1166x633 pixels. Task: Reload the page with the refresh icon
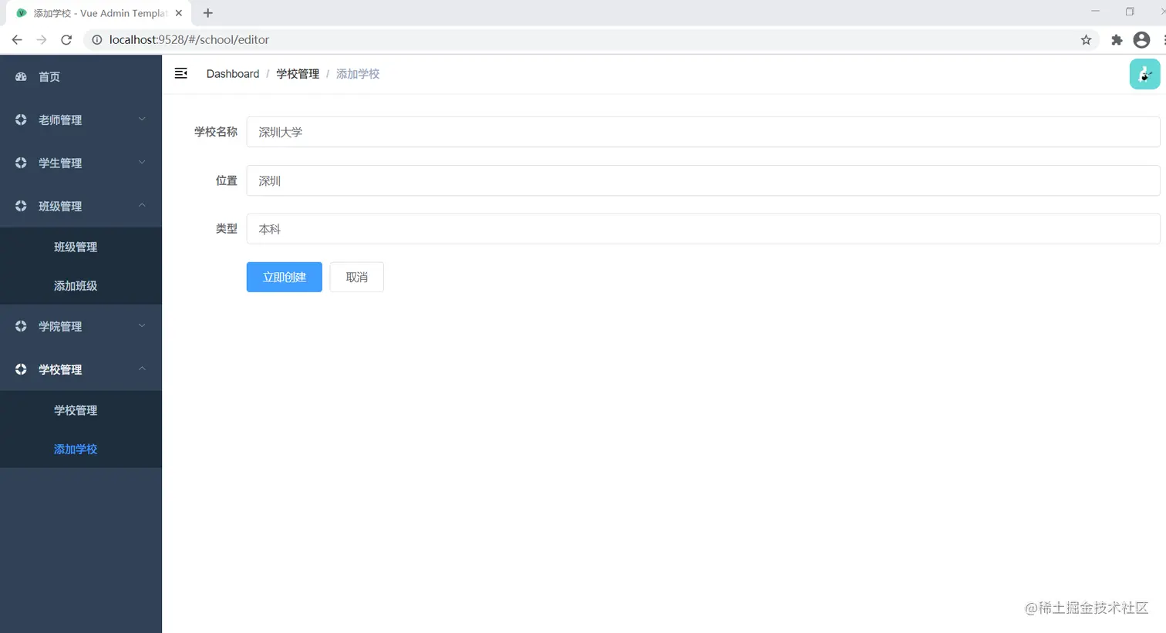[x=66, y=39]
